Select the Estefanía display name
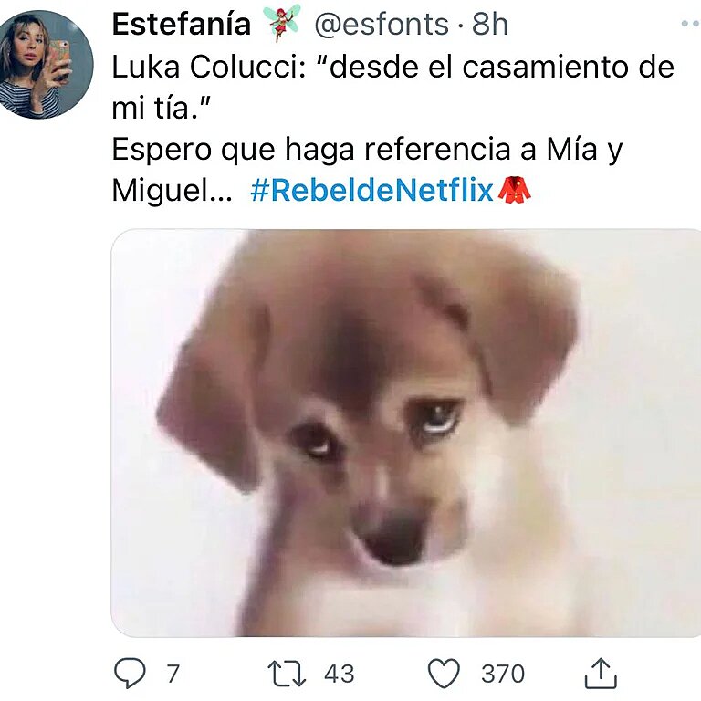This screenshot has height=701, width=701. pyautogui.click(x=181, y=24)
